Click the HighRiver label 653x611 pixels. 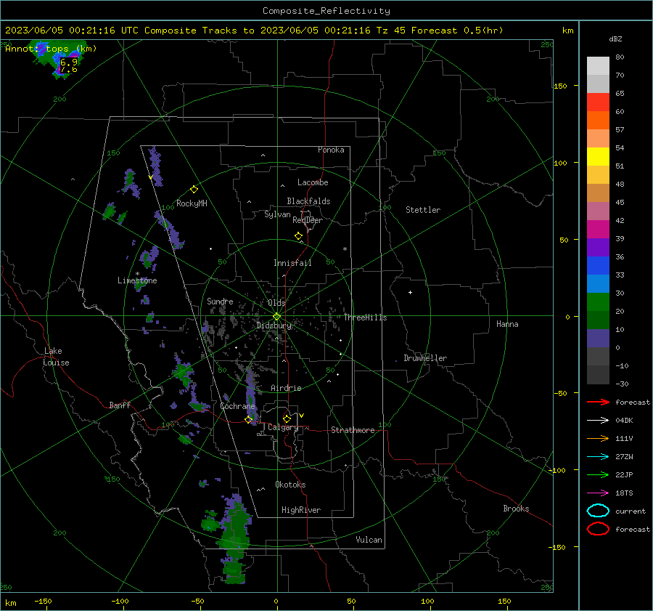pos(301,510)
